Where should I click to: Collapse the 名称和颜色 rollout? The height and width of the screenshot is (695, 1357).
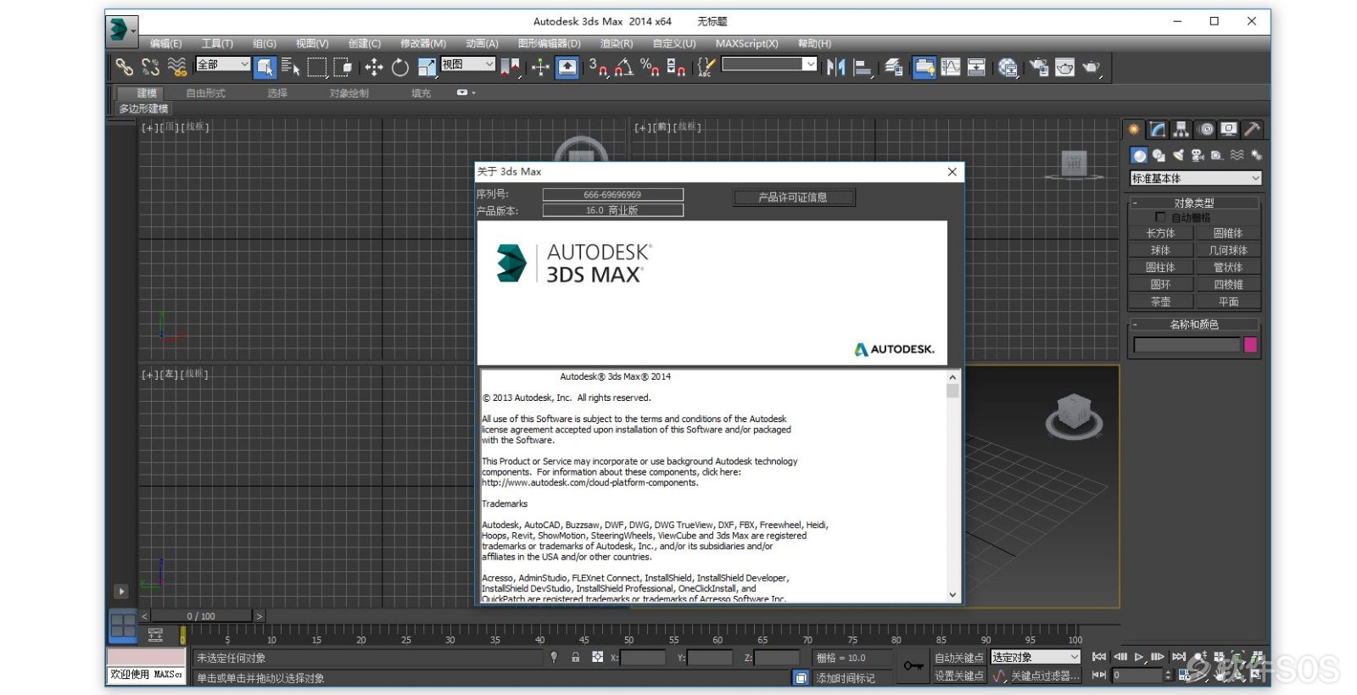tap(1194, 324)
